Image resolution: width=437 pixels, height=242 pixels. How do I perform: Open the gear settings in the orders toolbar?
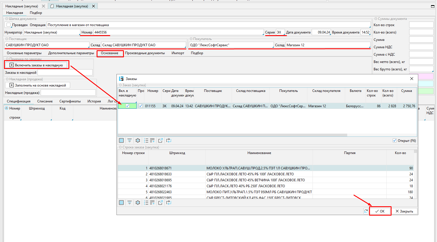[x=138, y=140]
